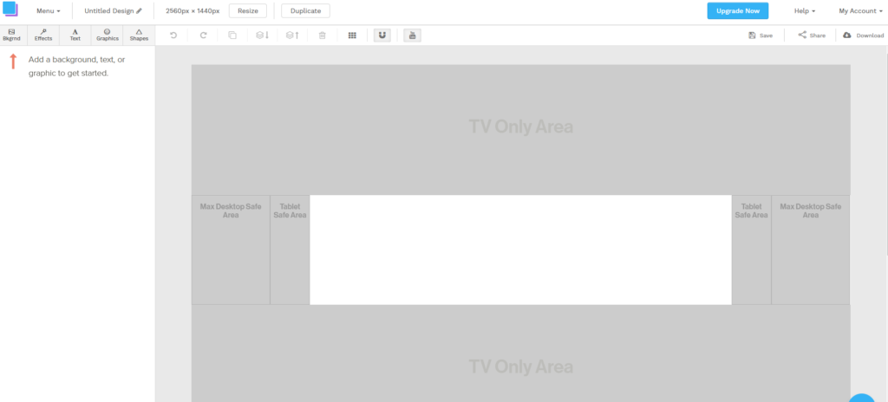Select the Shapes tool
The width and height of the screenshot is (888, 402).
click(139, 35)
